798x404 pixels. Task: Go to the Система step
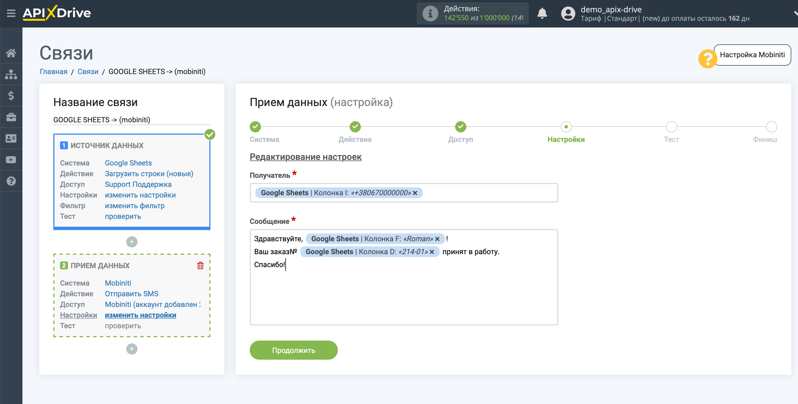[x=255, y=127]
